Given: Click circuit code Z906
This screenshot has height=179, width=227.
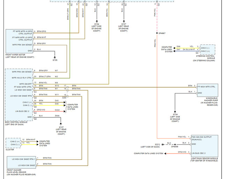Looking at the screenshot, I should 57,116.
